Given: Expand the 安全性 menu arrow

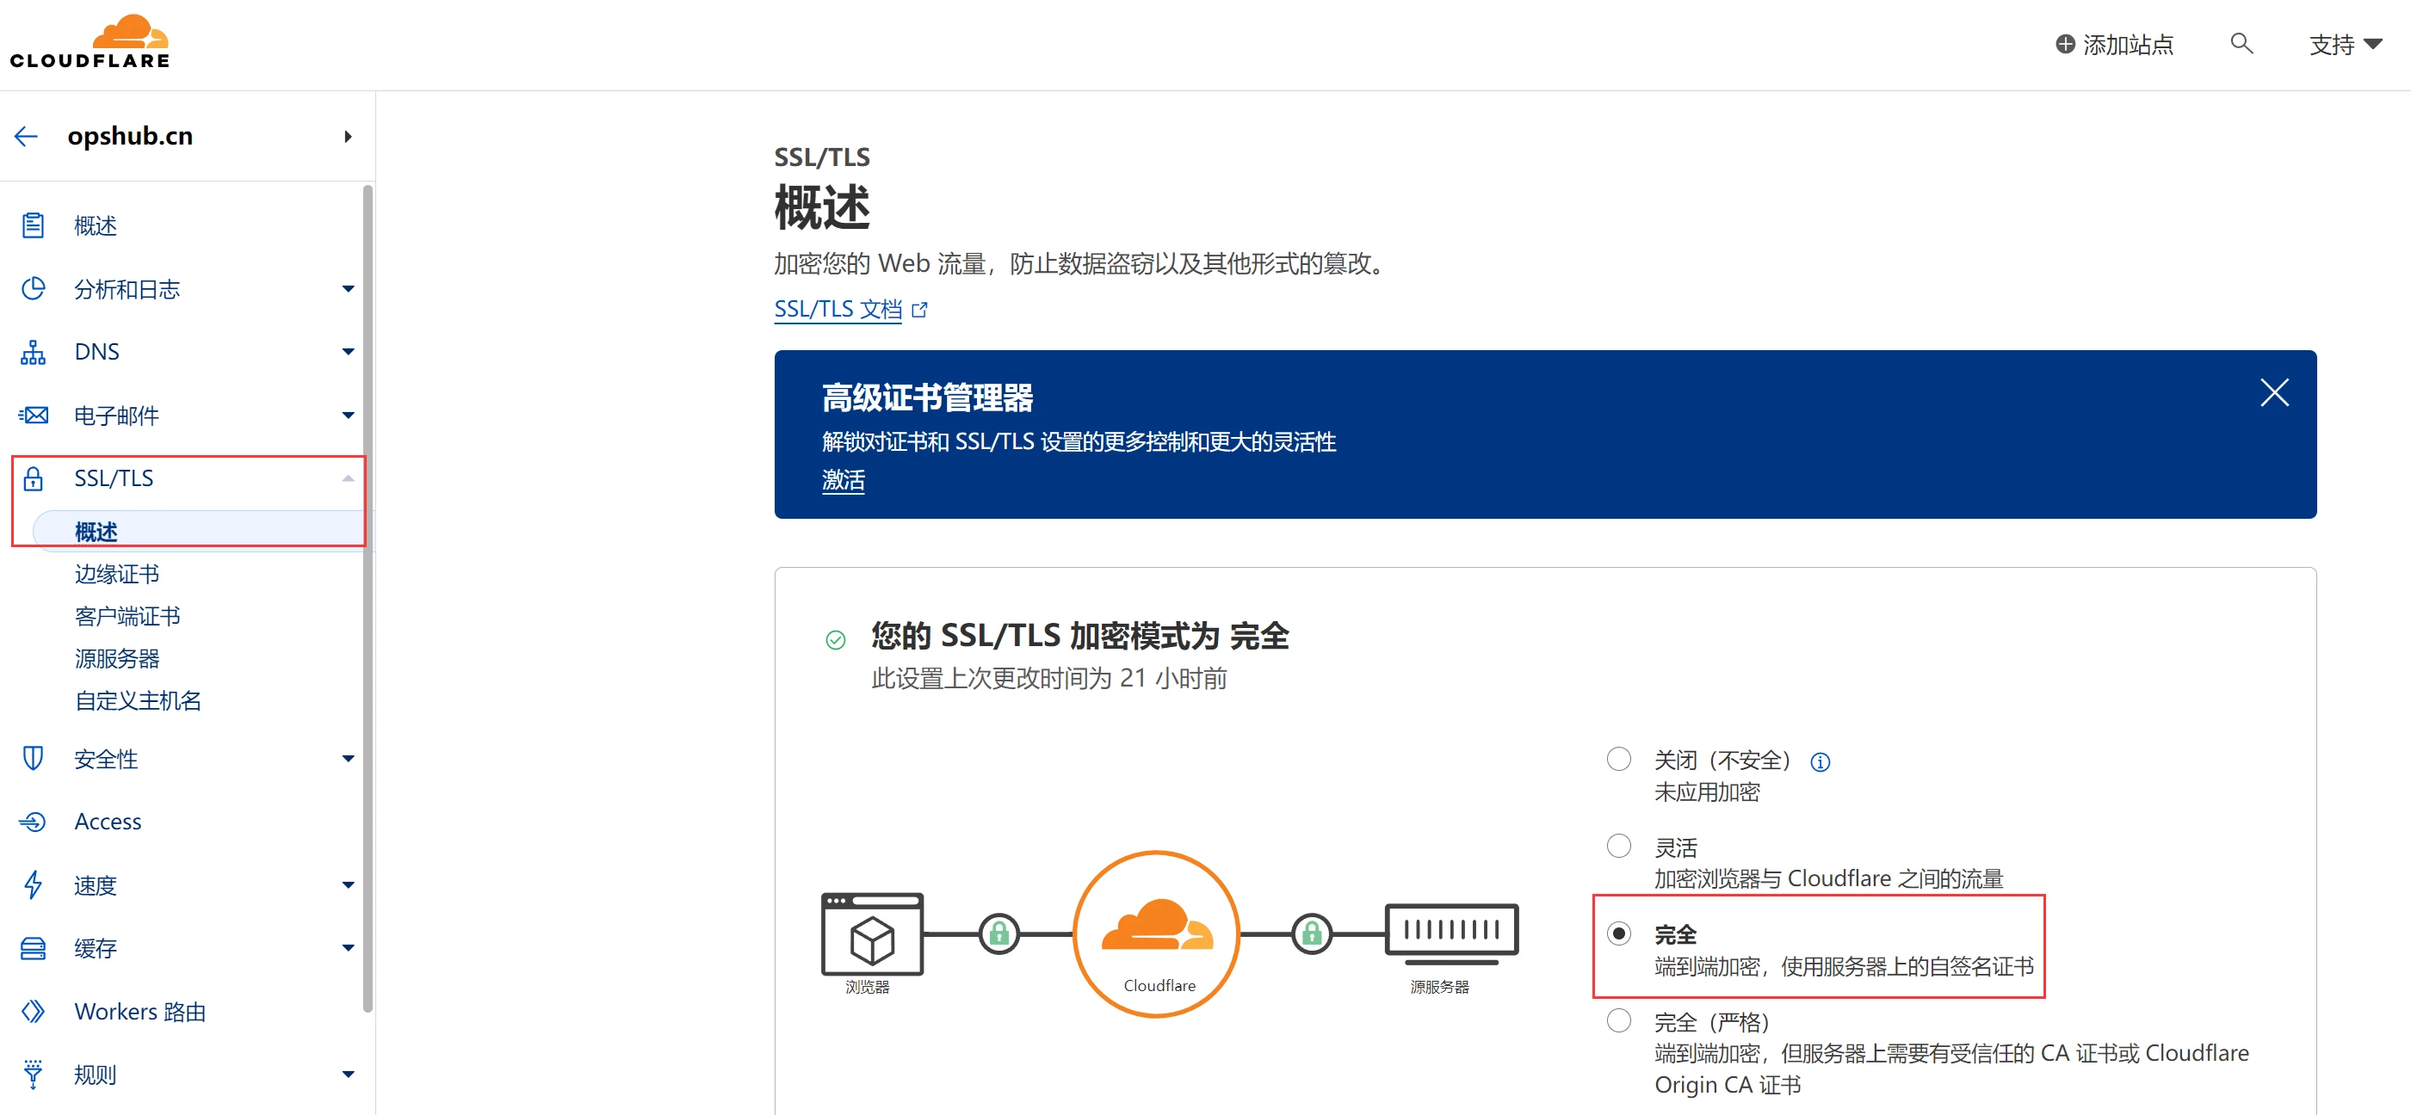Looking at the screenshot, I should [347, 759].
